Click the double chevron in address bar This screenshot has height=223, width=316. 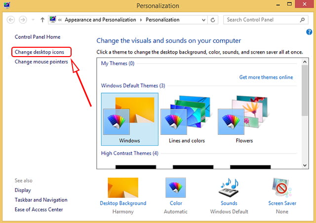click(60, 20)
